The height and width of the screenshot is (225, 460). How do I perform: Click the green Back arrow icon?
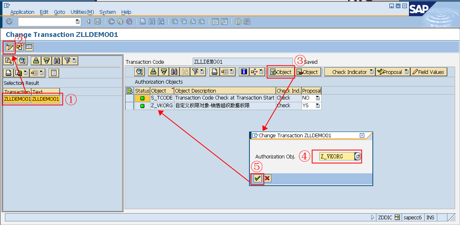pyautogui.click(x=112, y=22)
